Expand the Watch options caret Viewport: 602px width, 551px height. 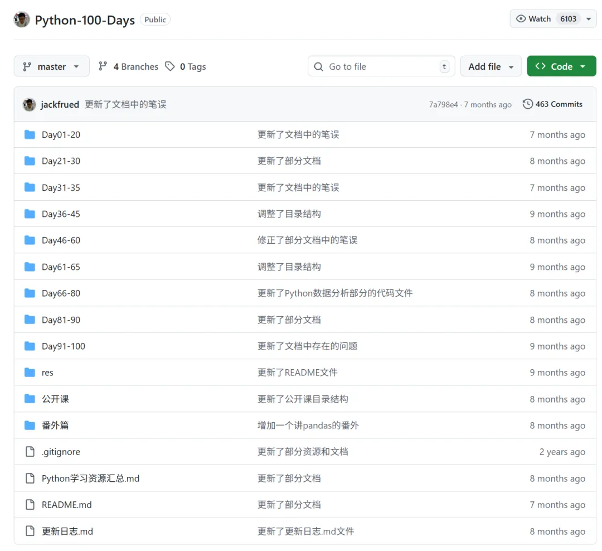[589, 19]
